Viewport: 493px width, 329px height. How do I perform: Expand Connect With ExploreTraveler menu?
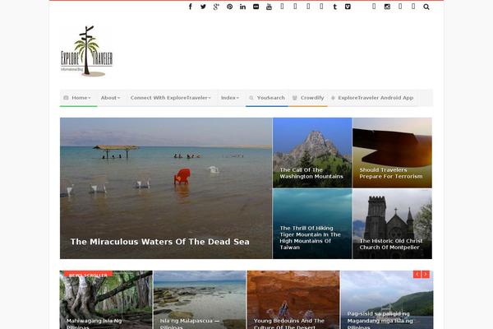point(170,98)
